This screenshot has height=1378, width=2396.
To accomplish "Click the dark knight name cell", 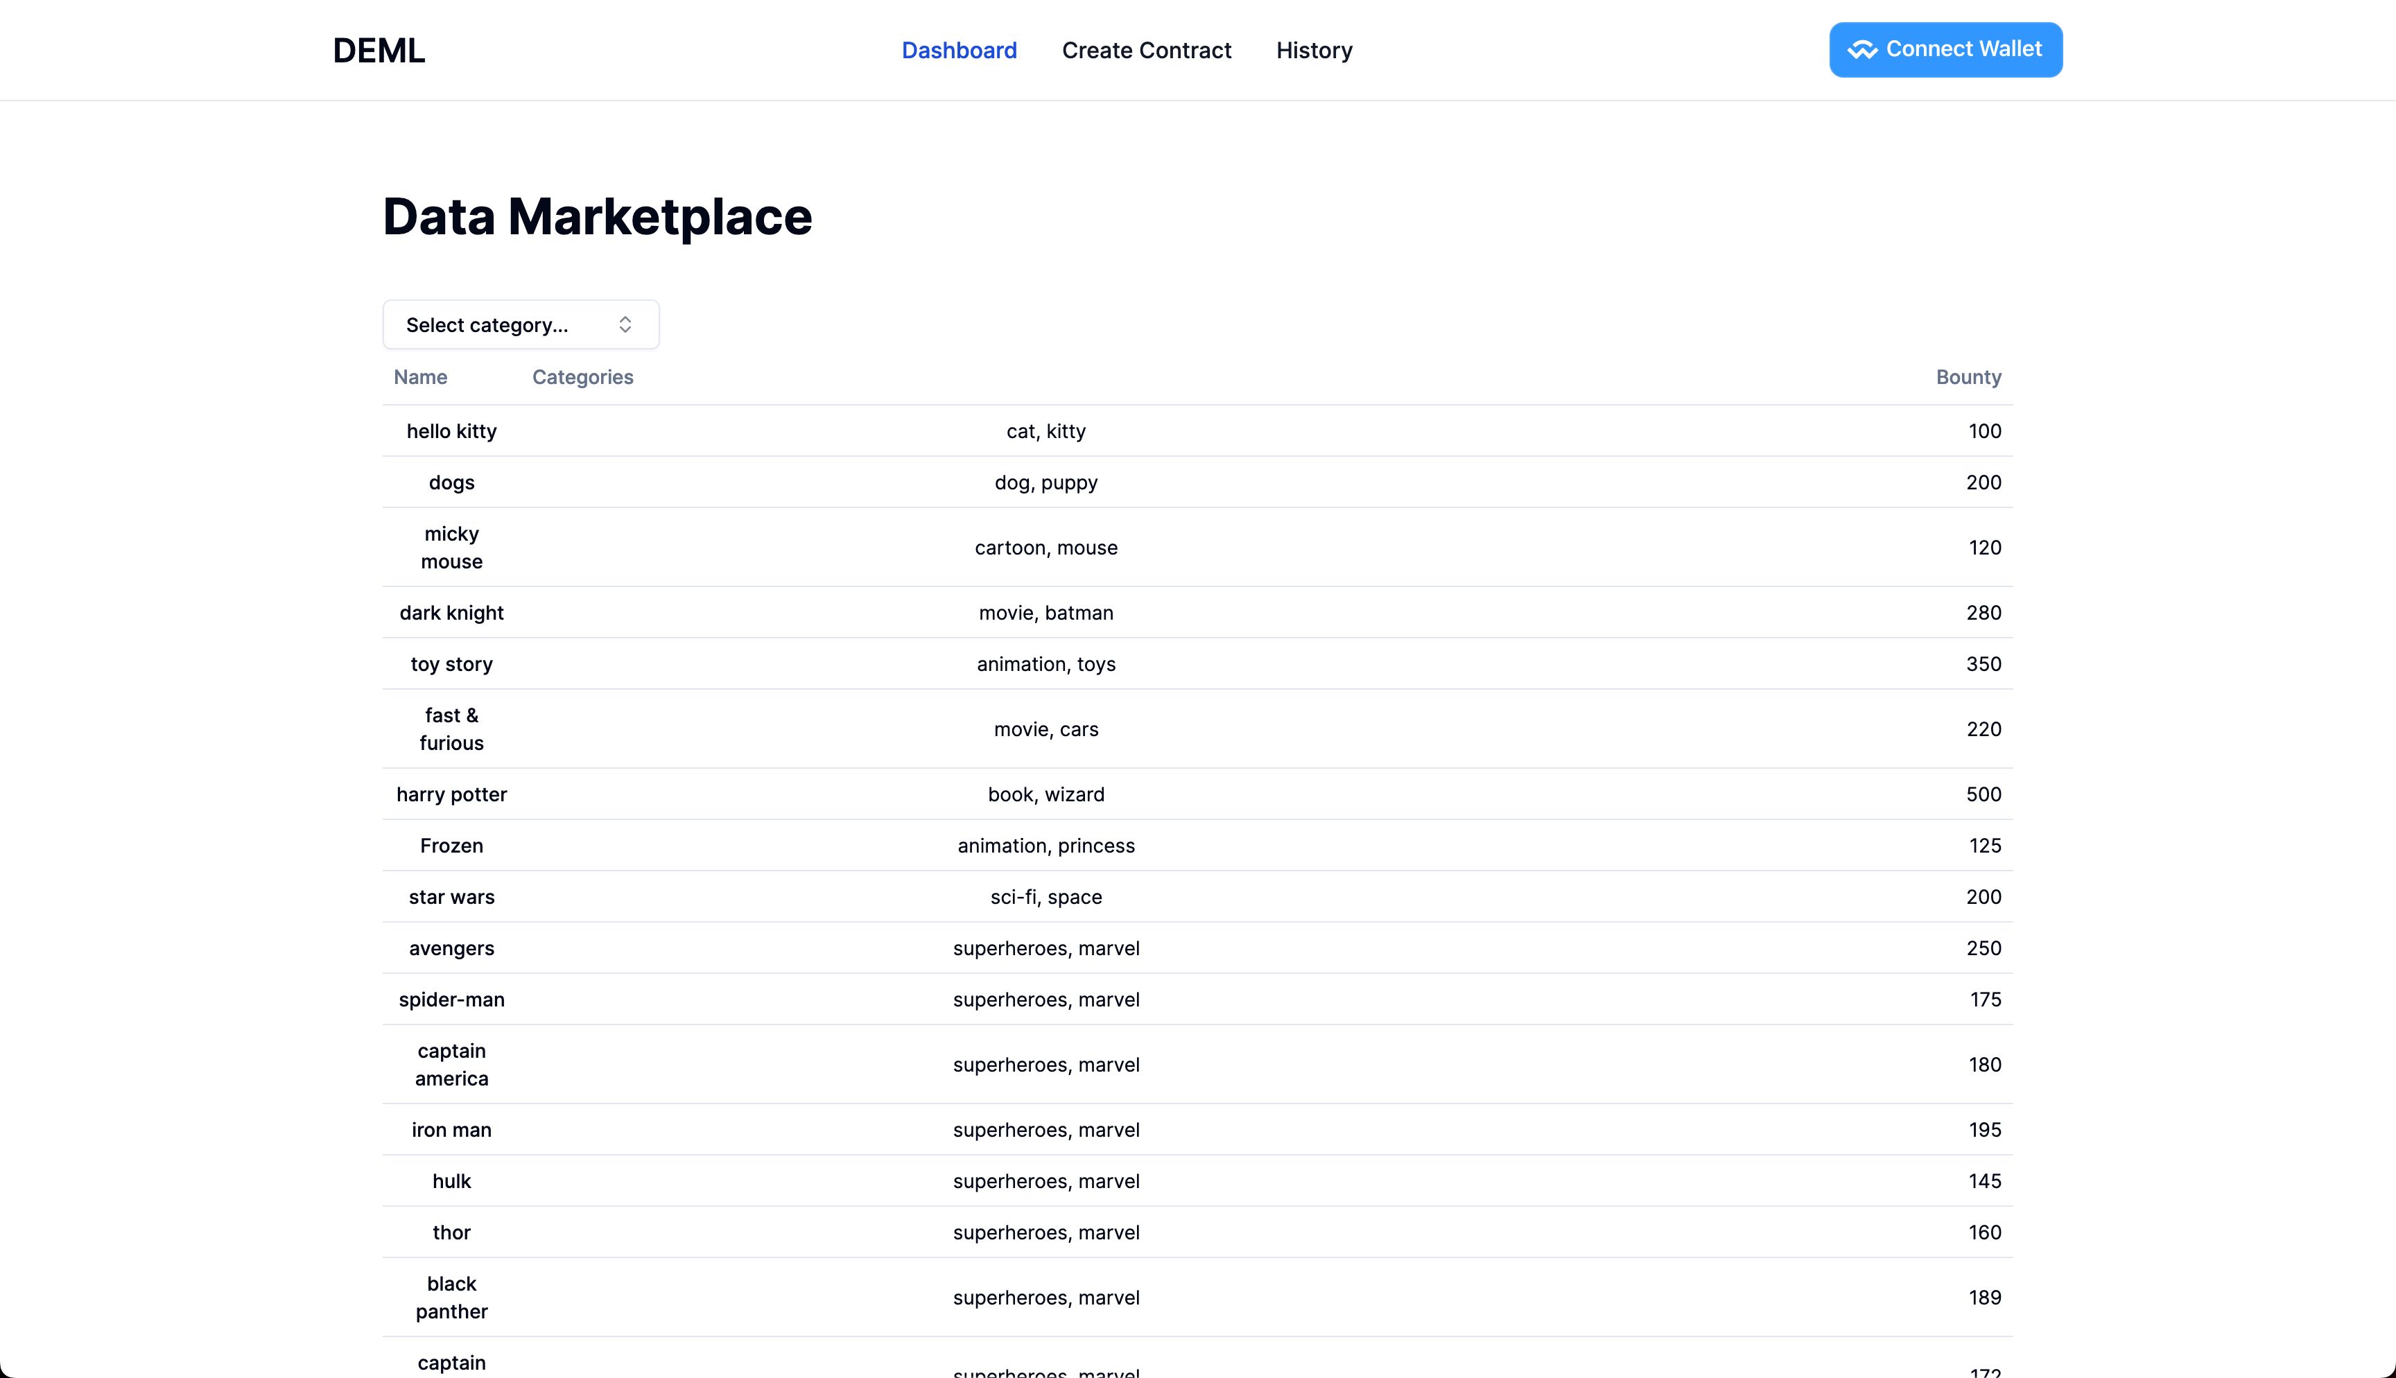I will coord(451,612).
